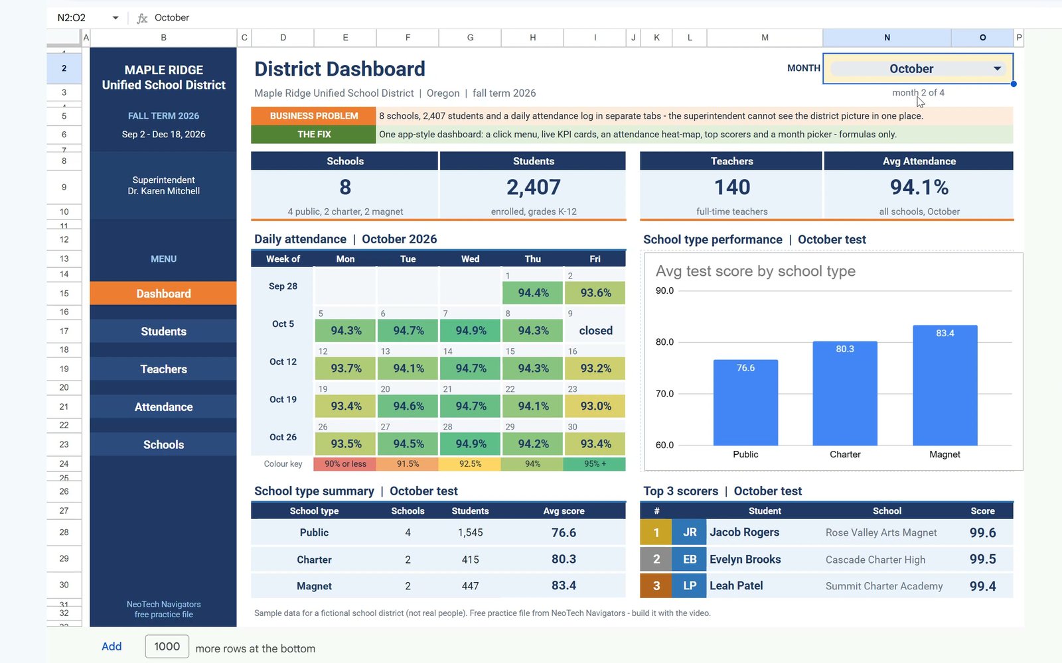This screenshot has height=663, width=1062.
Task: Click the fx function icon
Action: click(x=142, y=18)
